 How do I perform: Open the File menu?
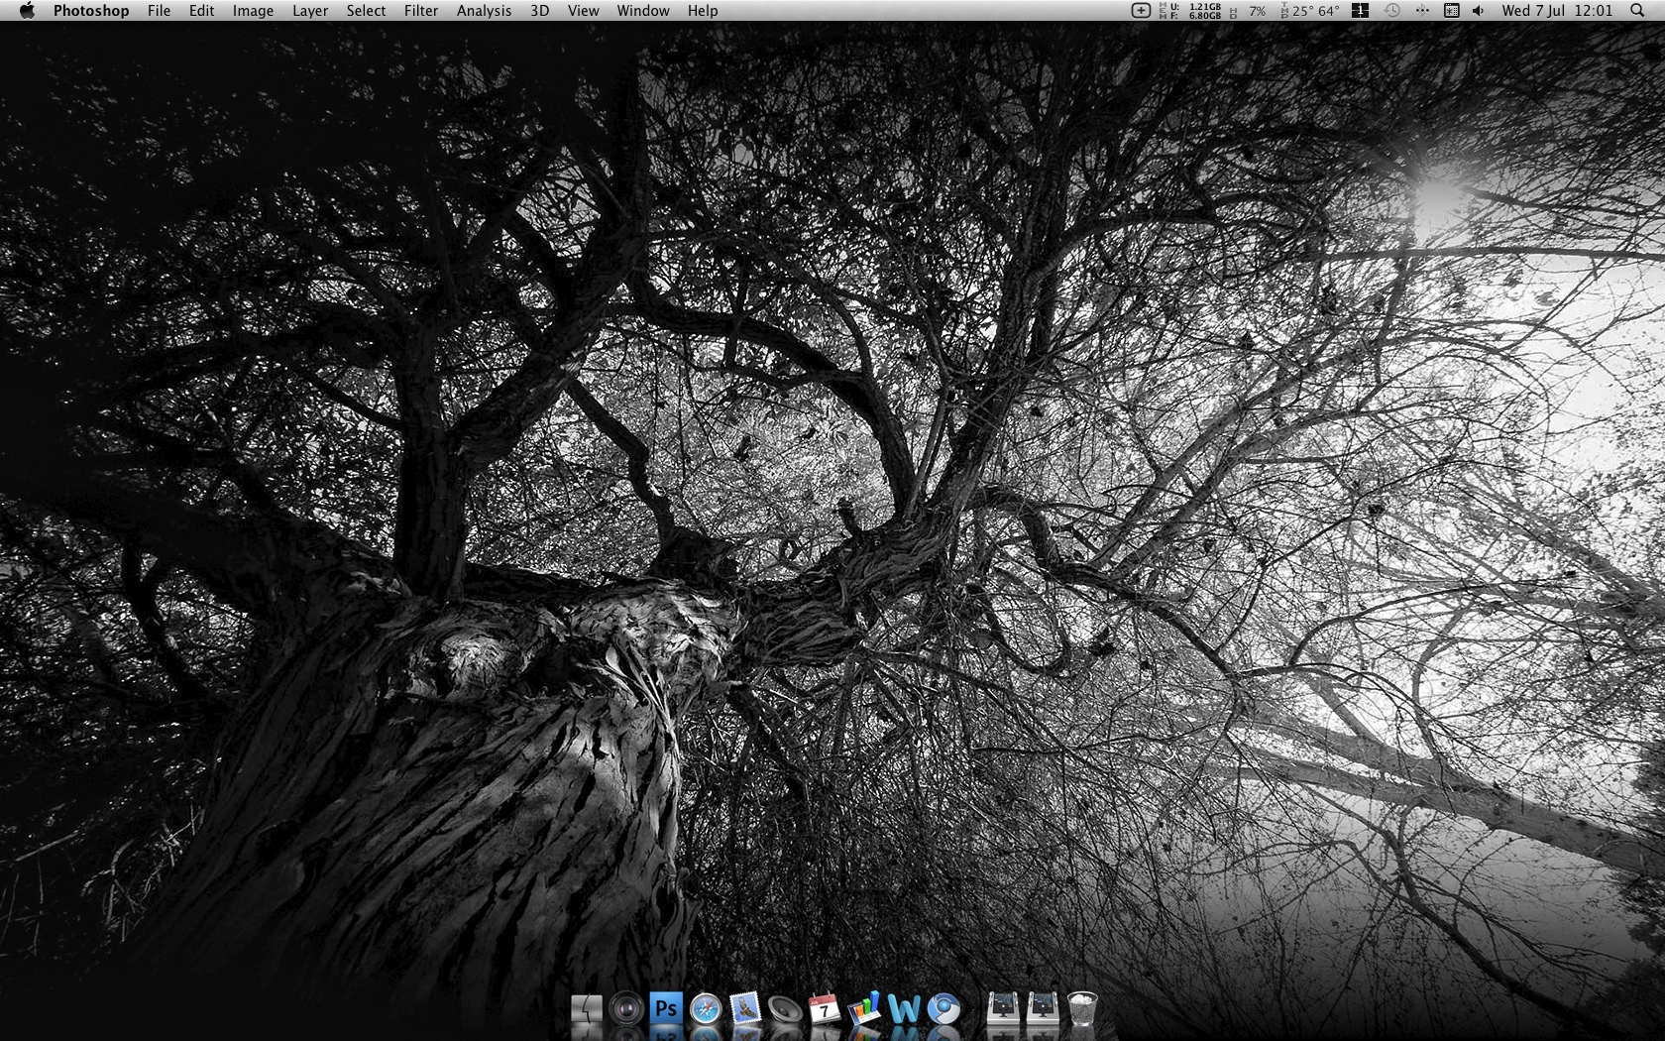point(159,11)
